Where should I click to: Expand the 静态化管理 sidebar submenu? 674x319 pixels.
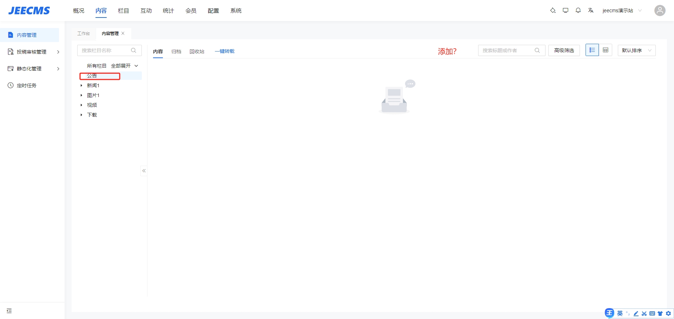click(58, 69)
